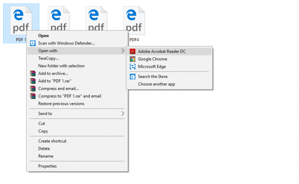Click the WinRAR icon beside Compress and email
299x184 pixels.
click(x=33, y=89)
